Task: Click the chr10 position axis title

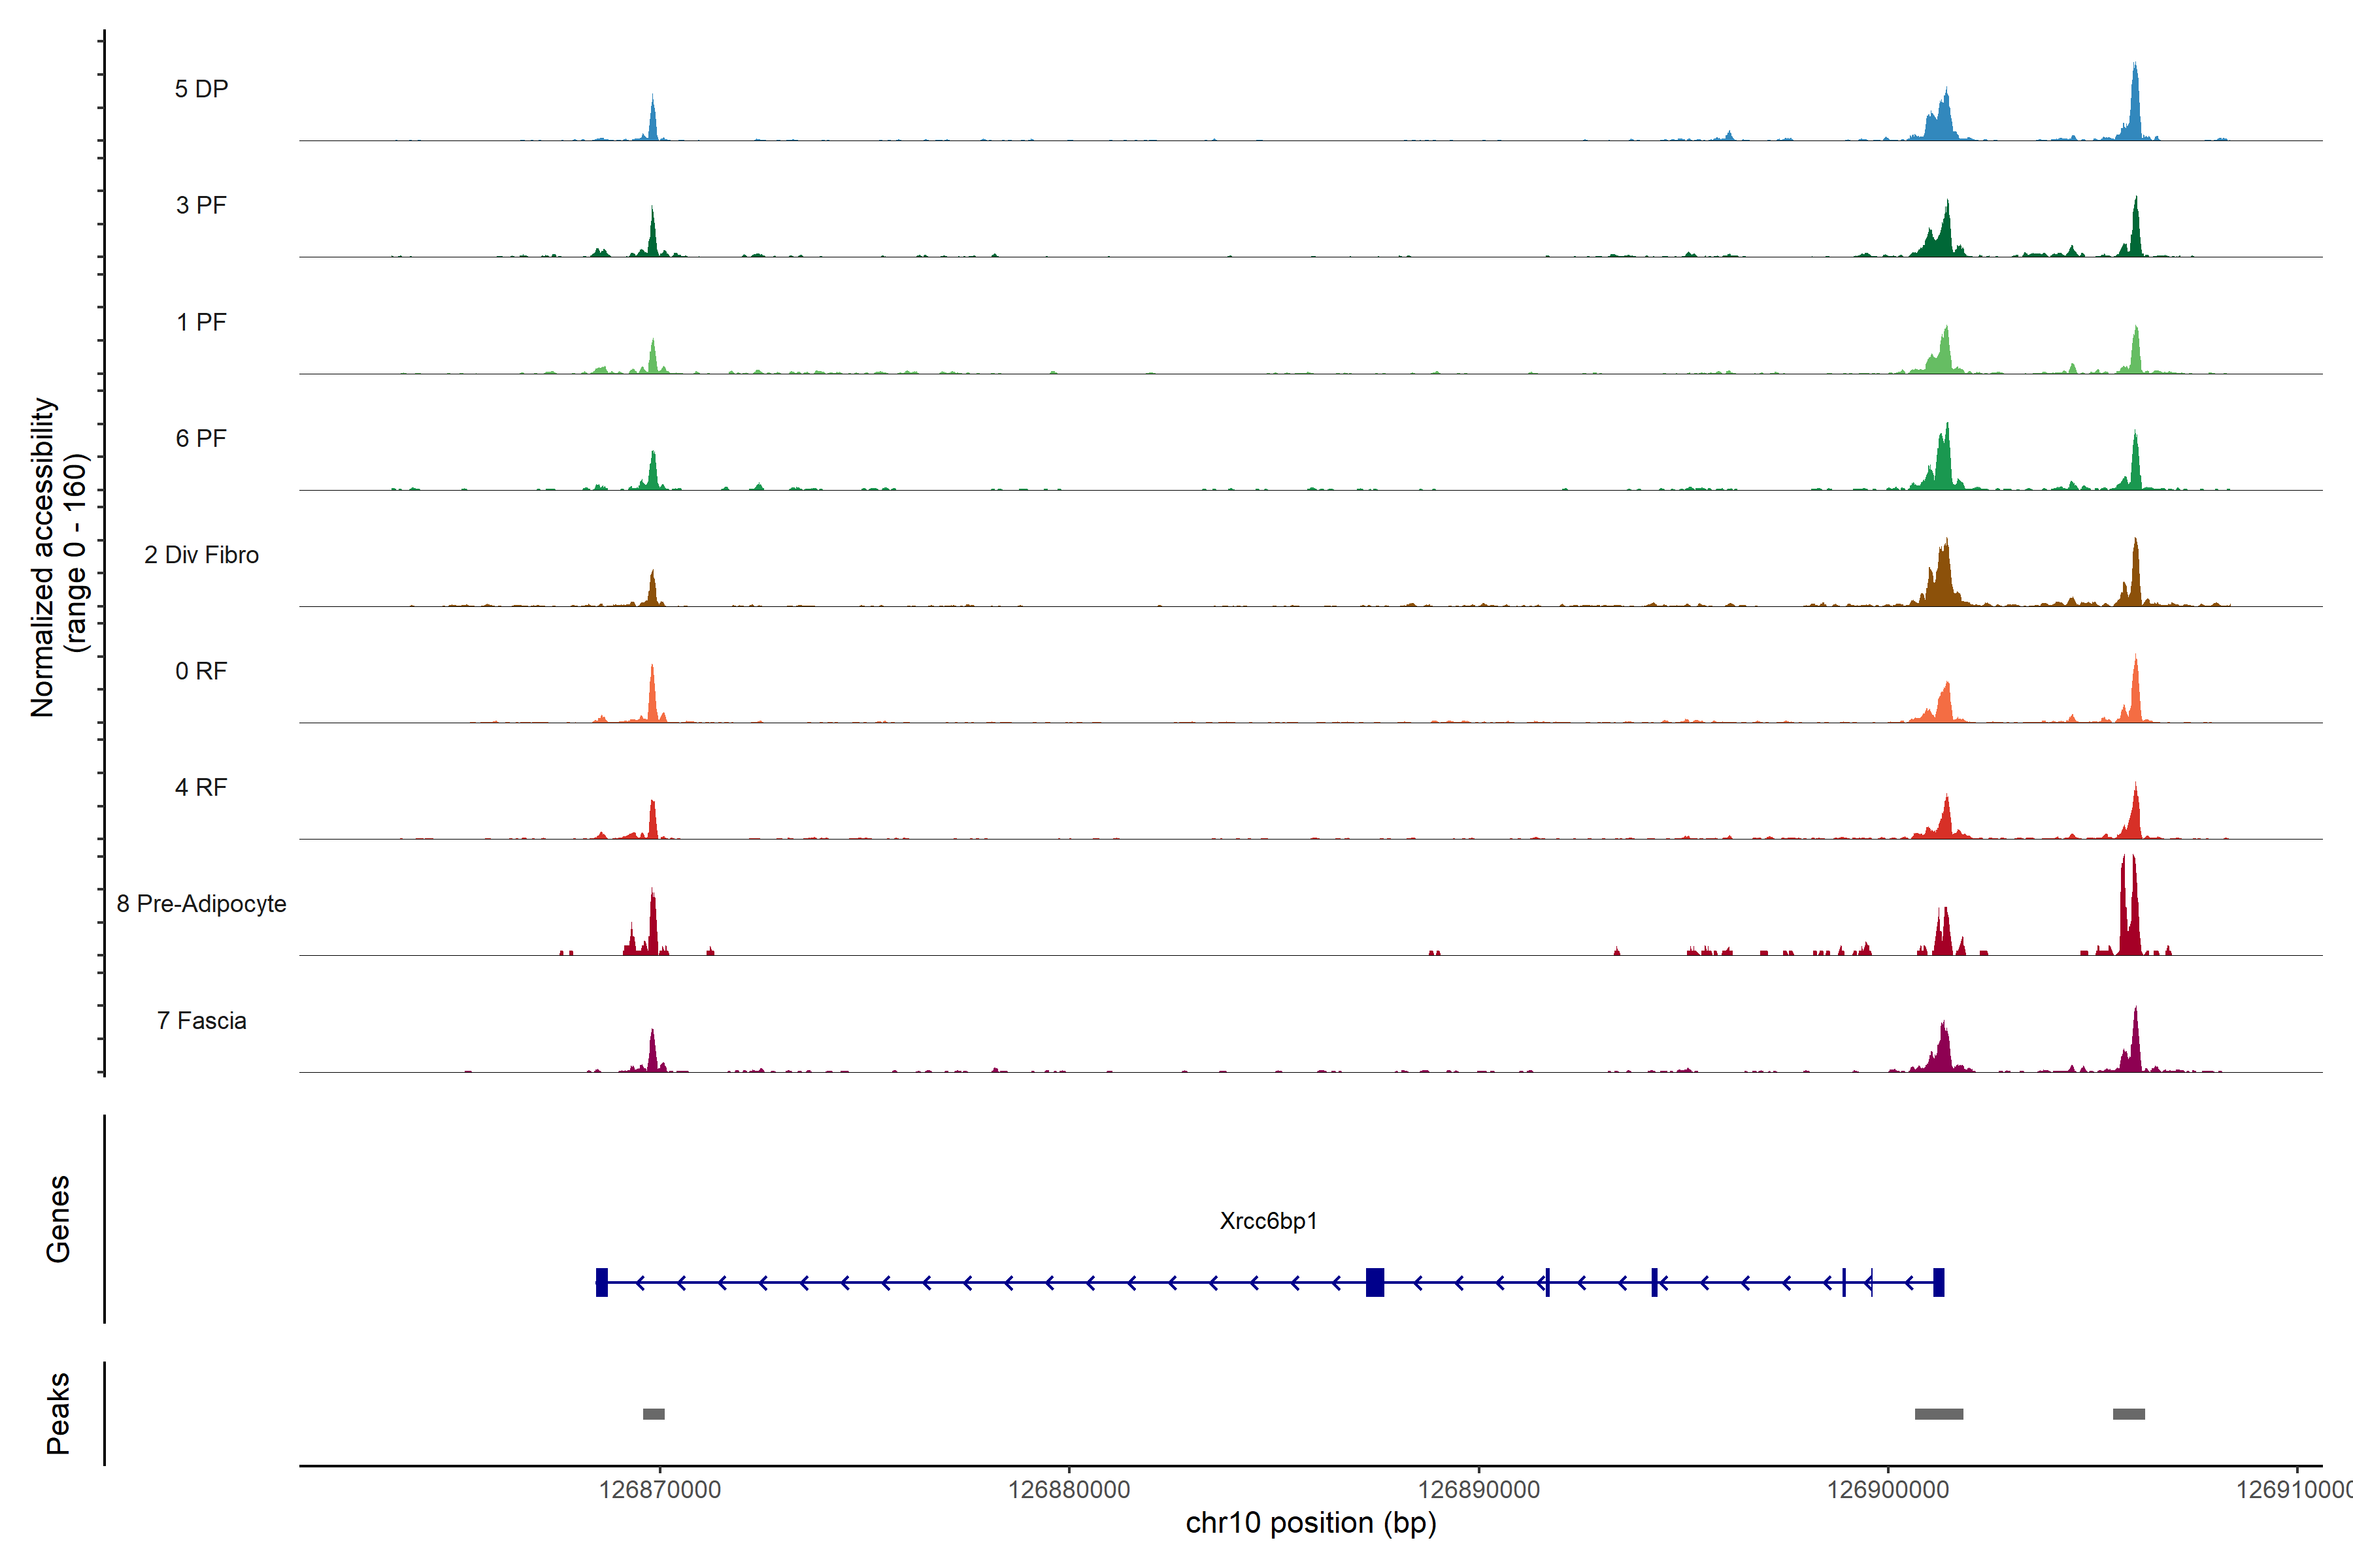Action: pos(1310,1523)
